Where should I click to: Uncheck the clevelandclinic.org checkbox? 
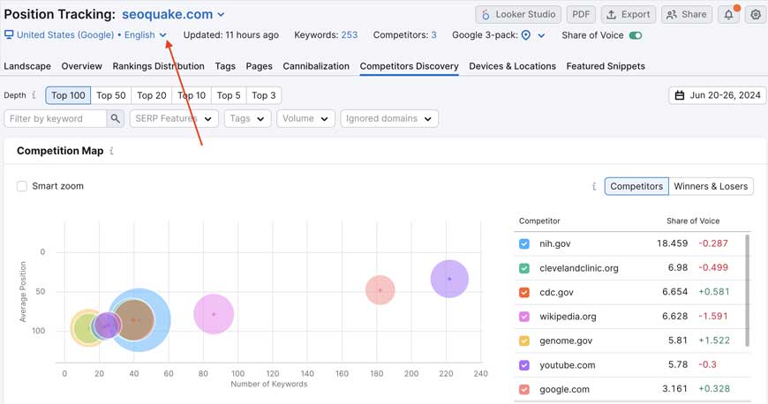click(x=524, y=268)
